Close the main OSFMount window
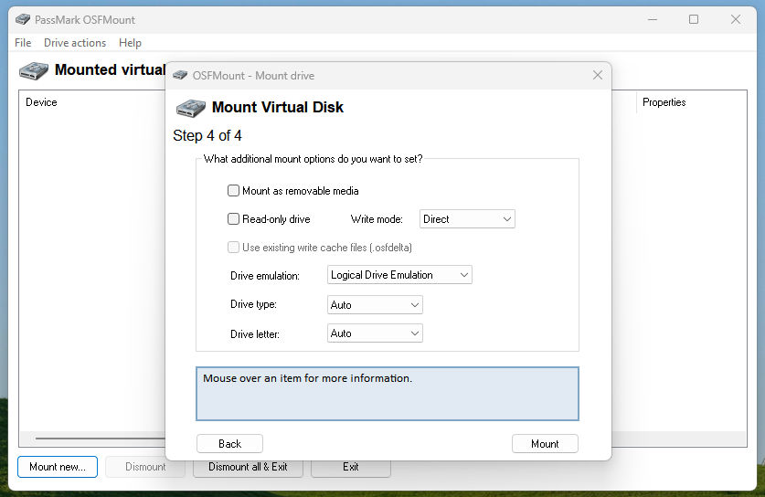Screen dimensions: 765x497 click(x=736, y=19)
